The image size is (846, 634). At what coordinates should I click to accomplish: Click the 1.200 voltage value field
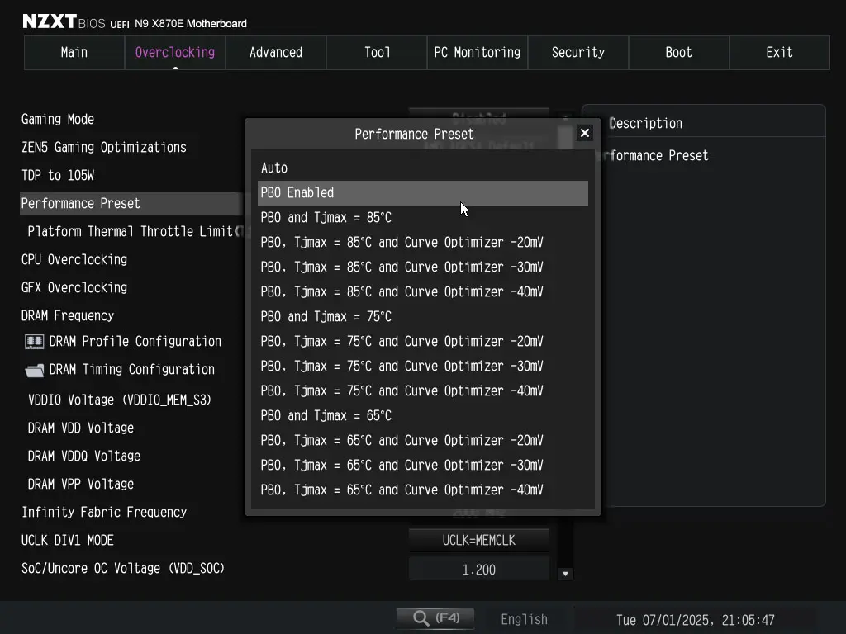[x=479, y=570]
